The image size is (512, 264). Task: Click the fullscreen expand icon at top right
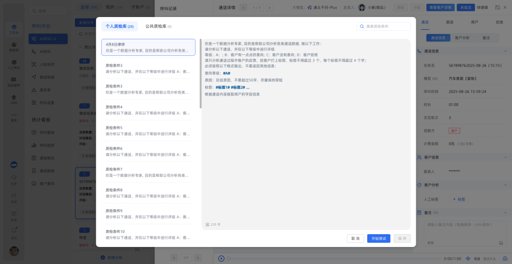(x=497, y=7)
